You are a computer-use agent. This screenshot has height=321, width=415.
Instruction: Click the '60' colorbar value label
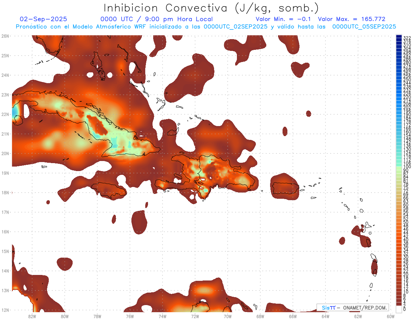[x=406, y=205]
